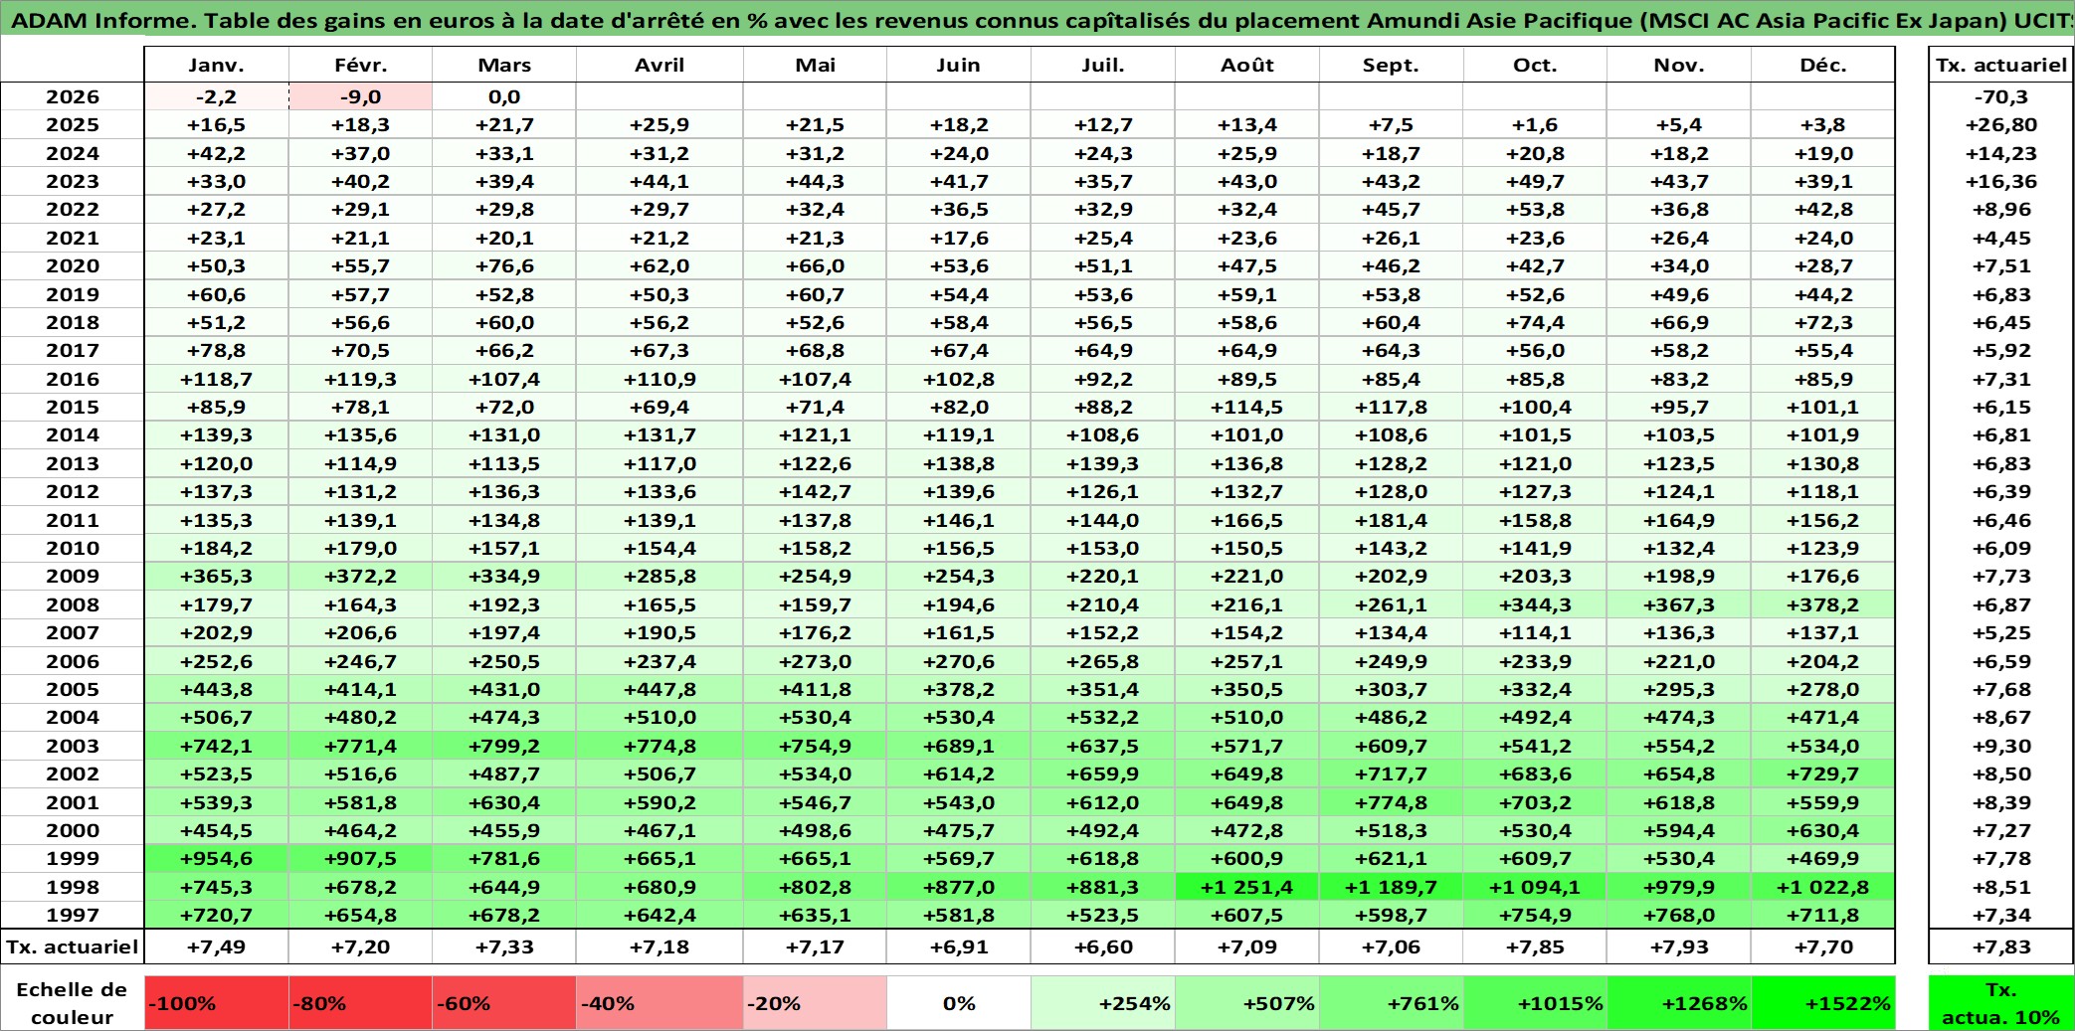This screenshot has height=1031, width=2075.
Task: Click the +7,93 actuarial rate under Nov.
Action: coord(1679,946)
